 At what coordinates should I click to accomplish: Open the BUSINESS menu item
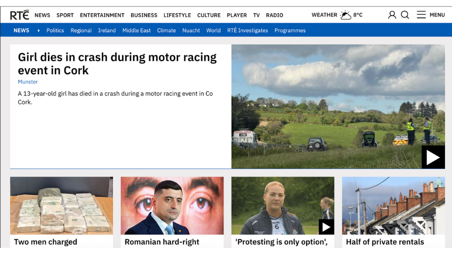point(144,15)
